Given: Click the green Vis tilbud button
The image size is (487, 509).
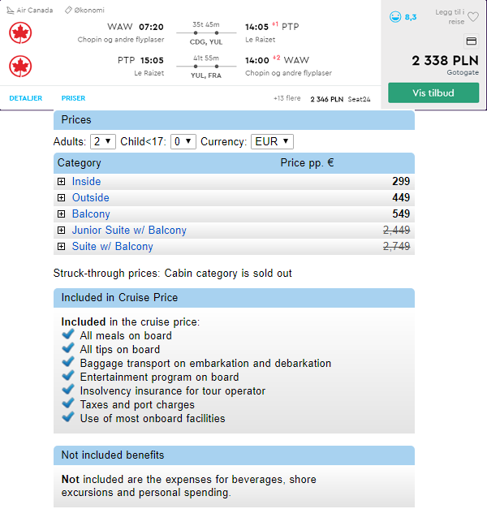Looking at the screenshot, I should point(433,93).
